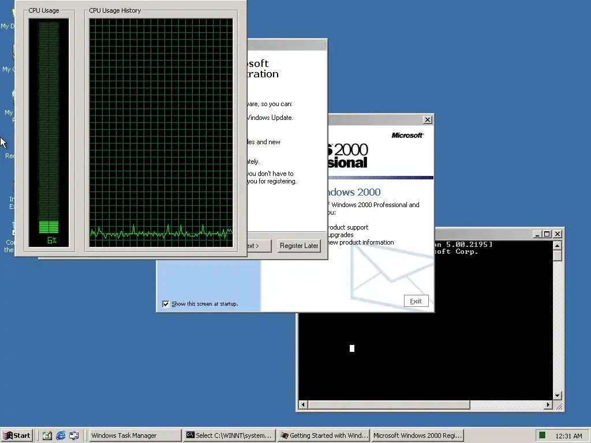
Task: Click the Next button in registration wizard
Action: 259,246
